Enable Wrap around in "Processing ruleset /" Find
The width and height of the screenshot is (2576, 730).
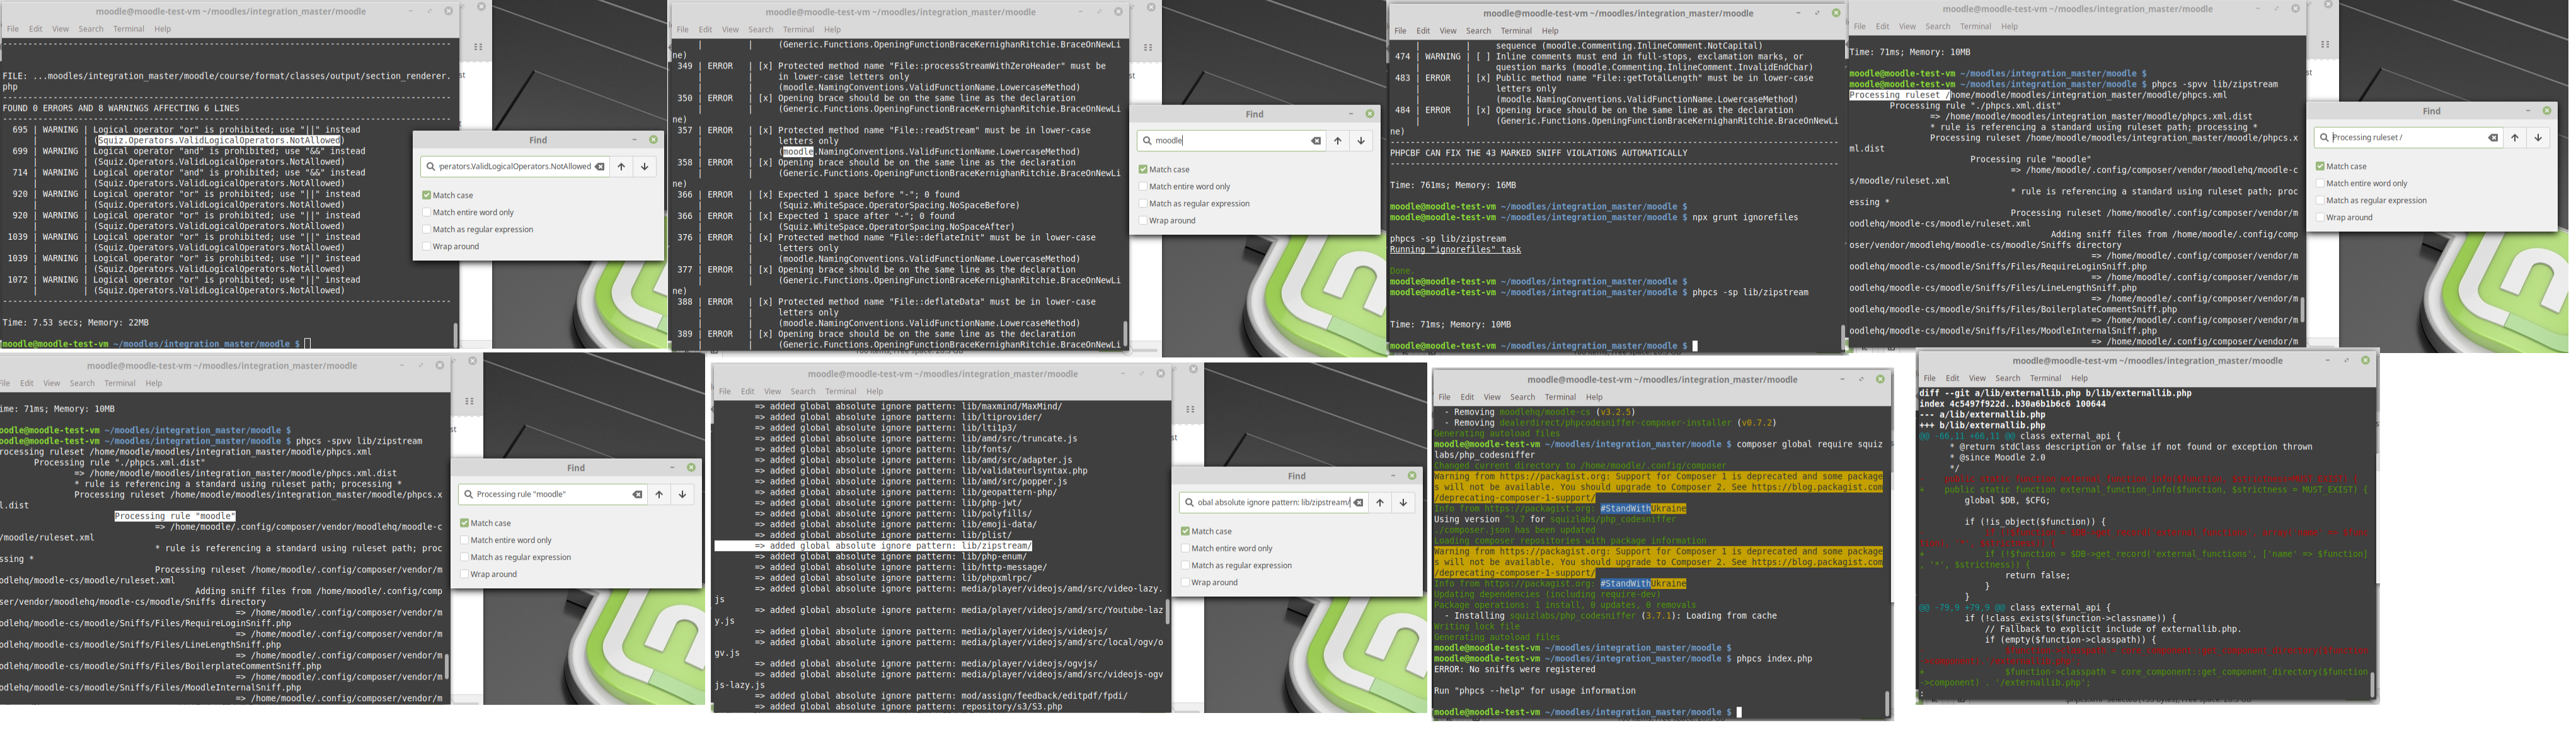(2320, 218)
